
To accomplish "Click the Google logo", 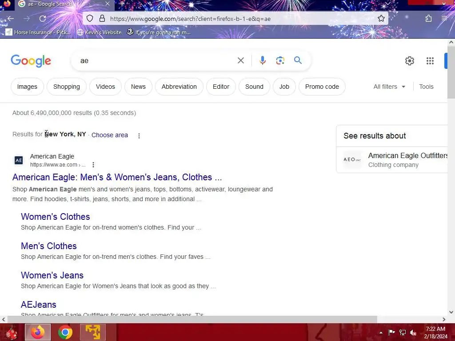I will (x=31, y=61).
